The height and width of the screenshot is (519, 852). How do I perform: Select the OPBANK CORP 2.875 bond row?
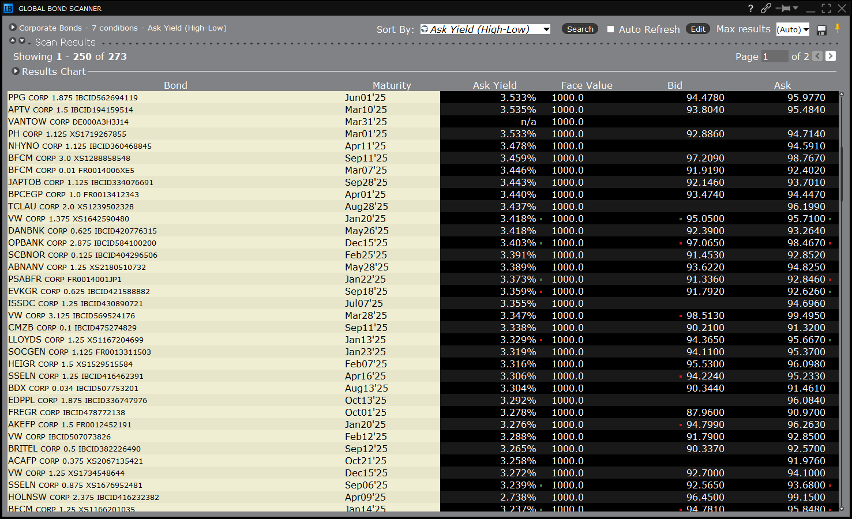point(423,243)
